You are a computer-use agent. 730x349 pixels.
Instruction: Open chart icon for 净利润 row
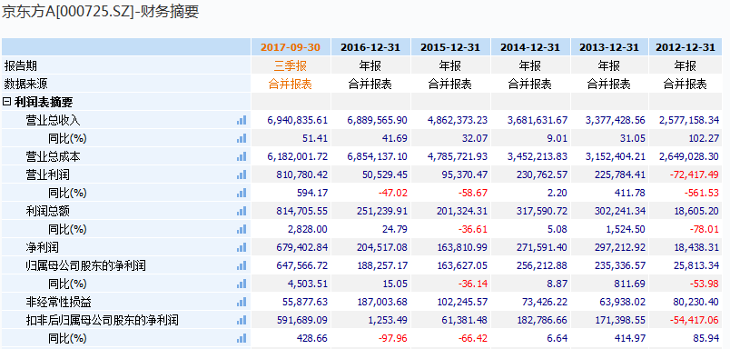pos(242,247)
